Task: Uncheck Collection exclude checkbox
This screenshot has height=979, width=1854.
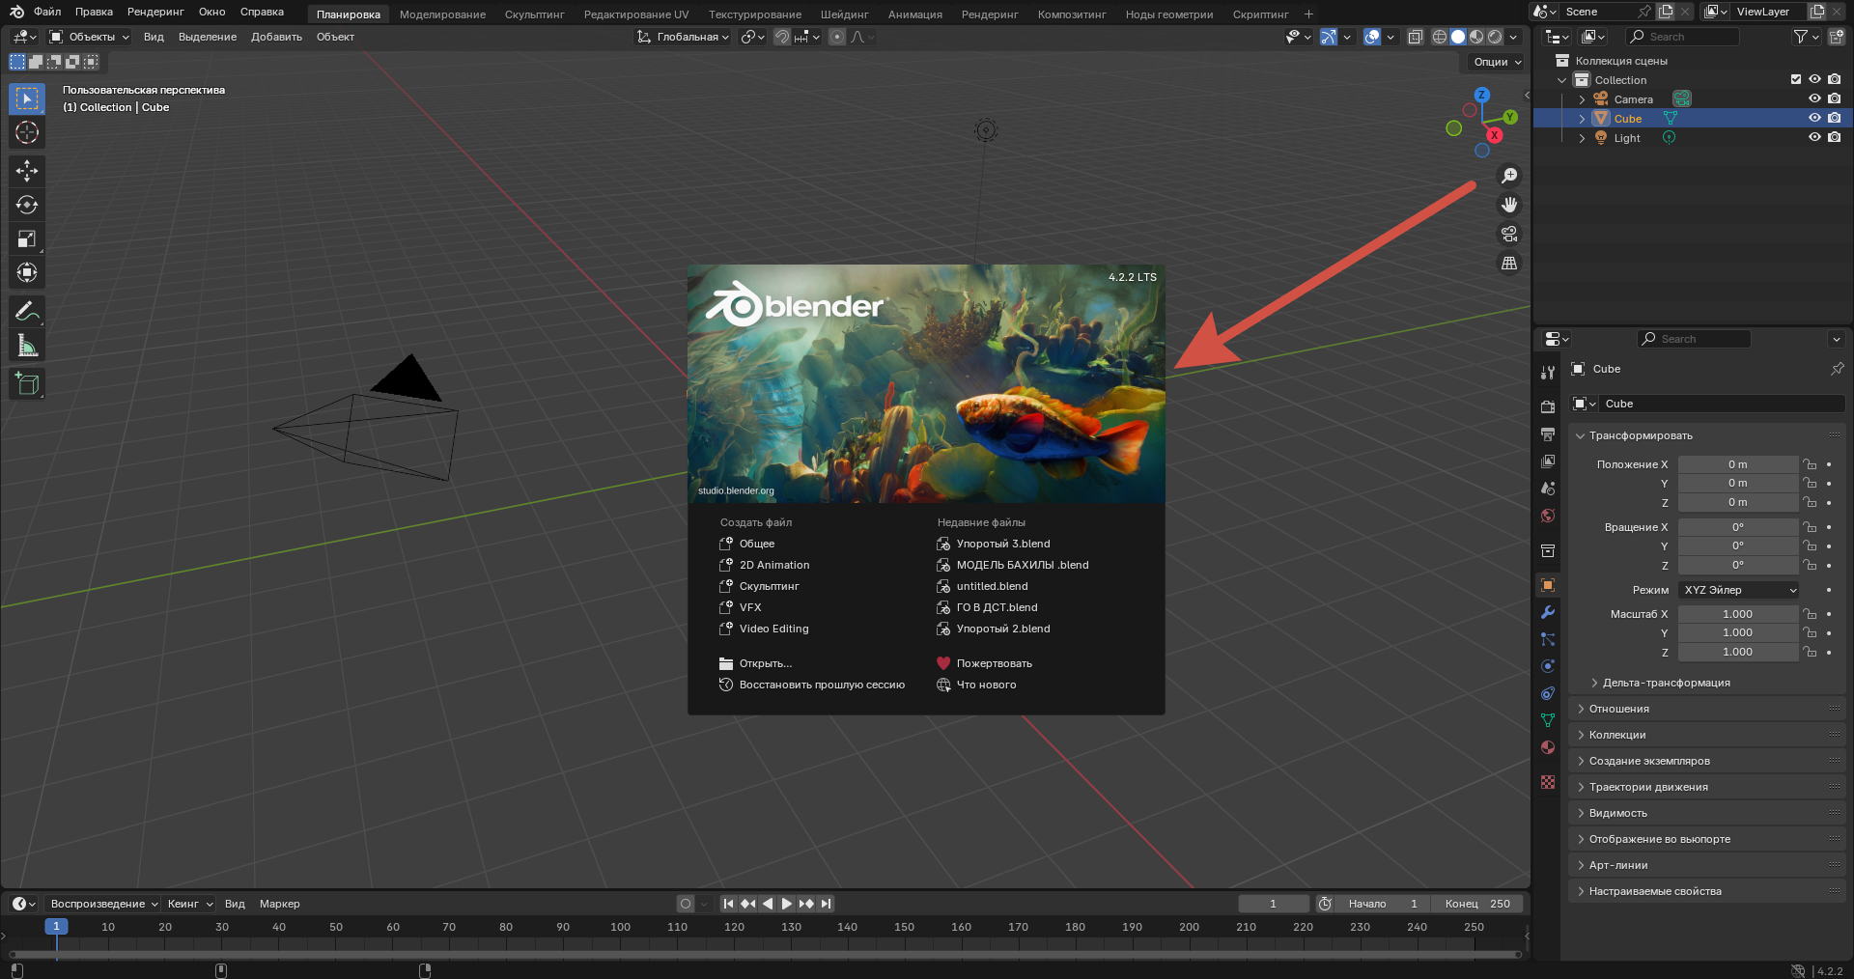Action: 1796,79
